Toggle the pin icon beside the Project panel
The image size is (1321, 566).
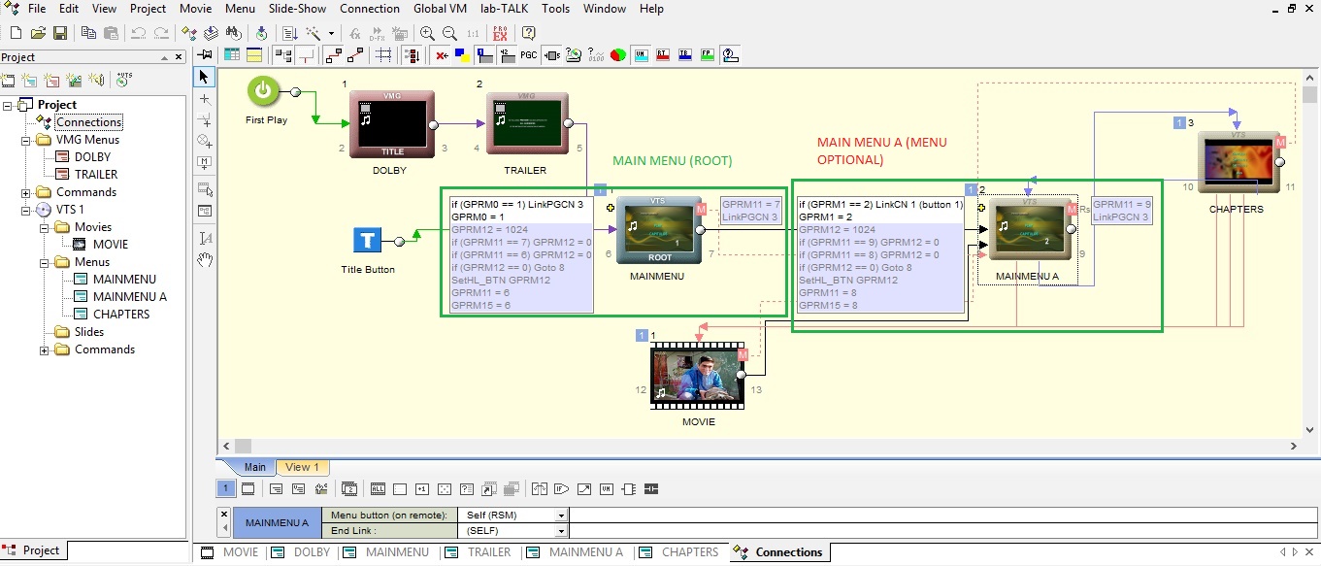[x=205, y=55]
